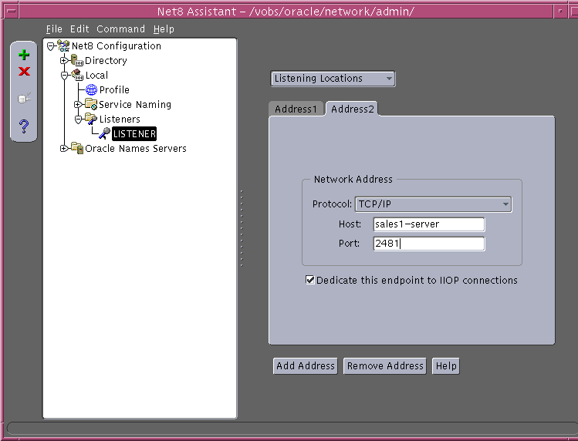578x441 pixels.
Task: Open the Command menu
Action: click(x=120, y=29)
